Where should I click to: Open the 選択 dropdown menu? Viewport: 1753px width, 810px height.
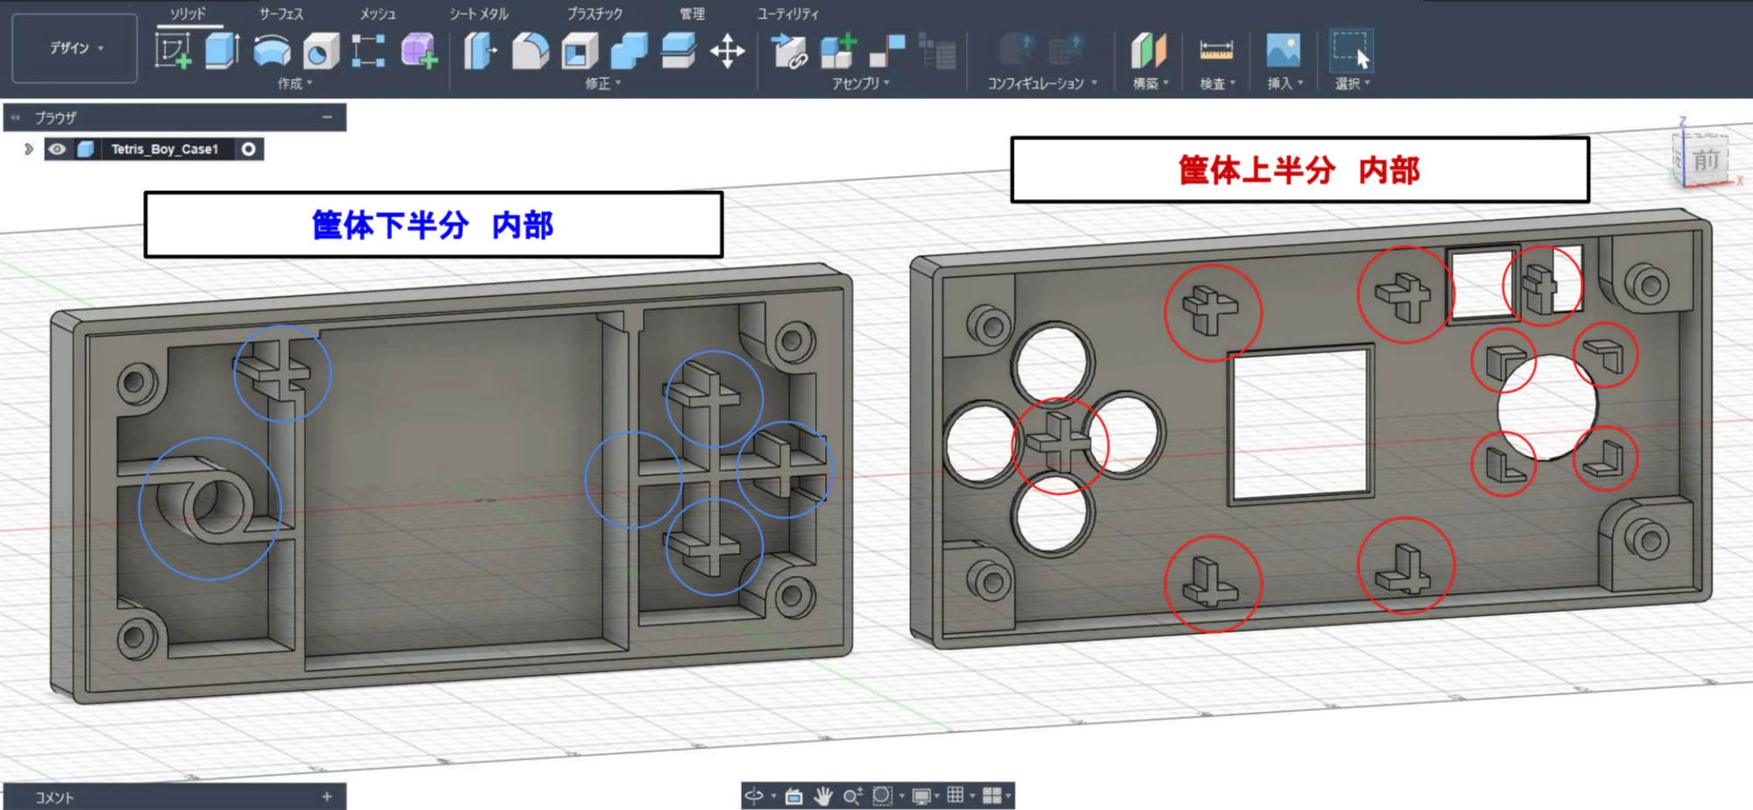point(1352,83)
